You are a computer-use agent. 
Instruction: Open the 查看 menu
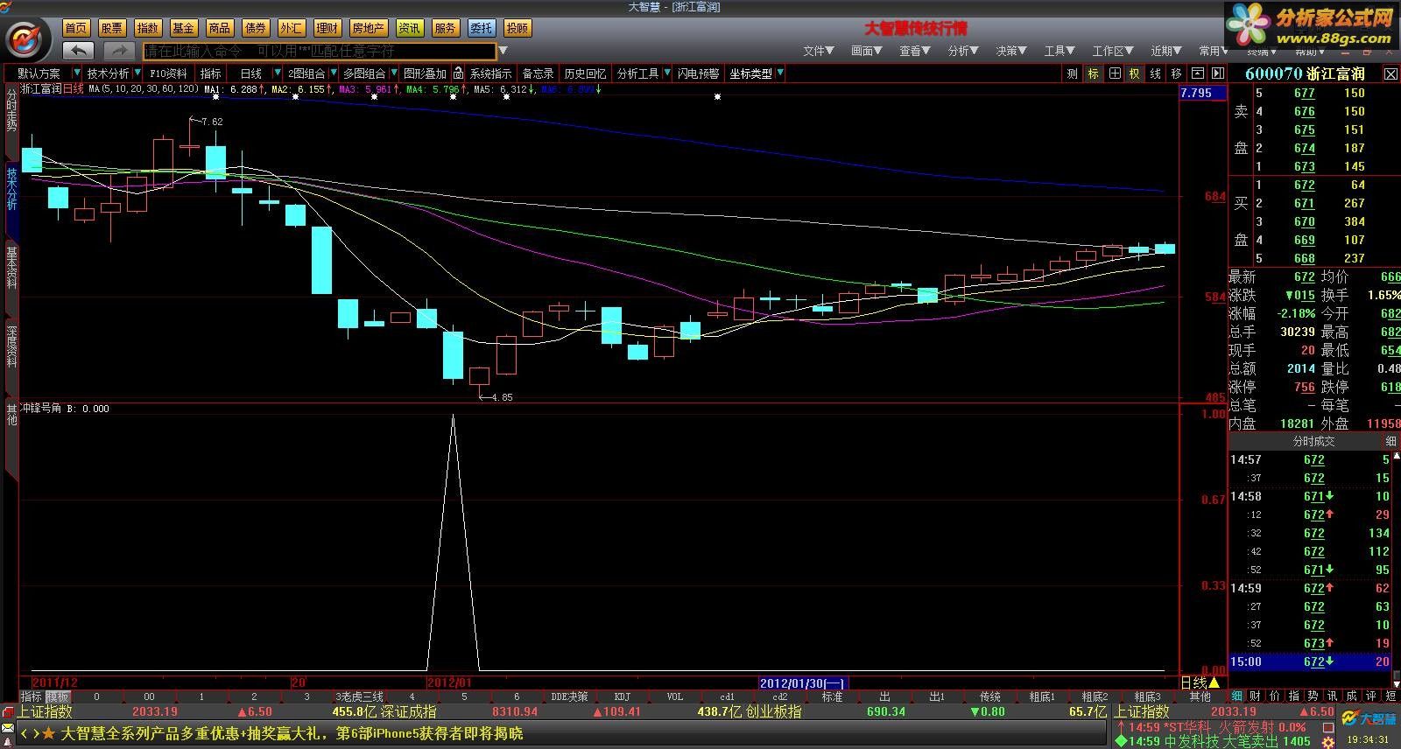pyautogui.click(x=915, y=51)
